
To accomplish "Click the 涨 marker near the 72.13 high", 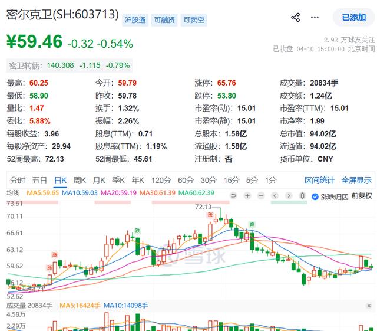I will click(x=210, y=215).
